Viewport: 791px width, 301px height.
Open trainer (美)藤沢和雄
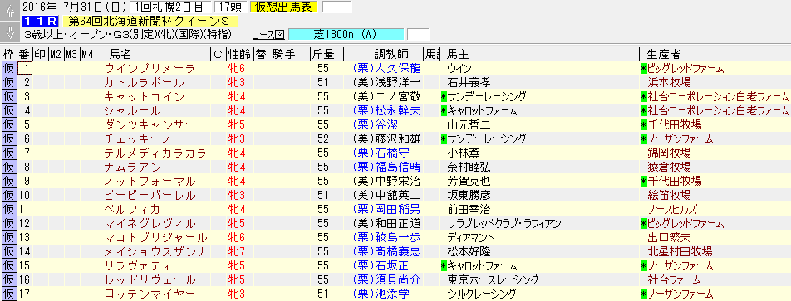tap(386, 139)
